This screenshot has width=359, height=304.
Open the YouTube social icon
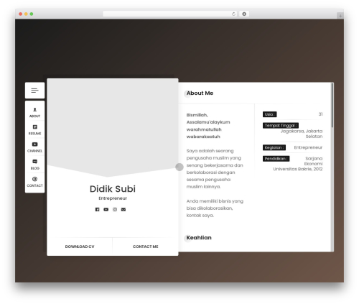106,209
